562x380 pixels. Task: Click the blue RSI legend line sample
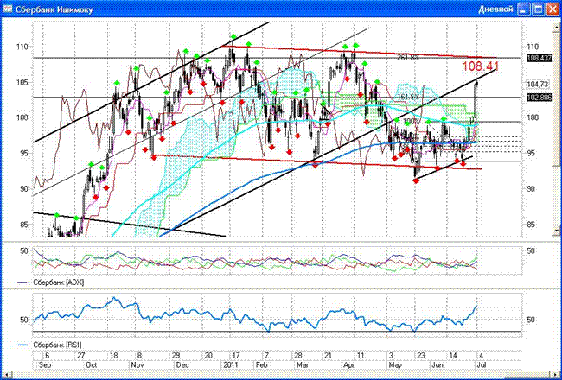click(22, 345)
